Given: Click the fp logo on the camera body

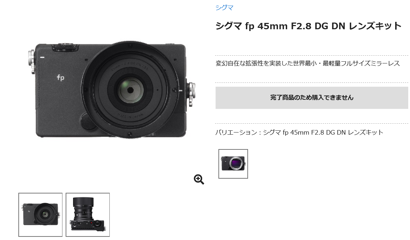Looking at the screenshot, I should (60, 77).
